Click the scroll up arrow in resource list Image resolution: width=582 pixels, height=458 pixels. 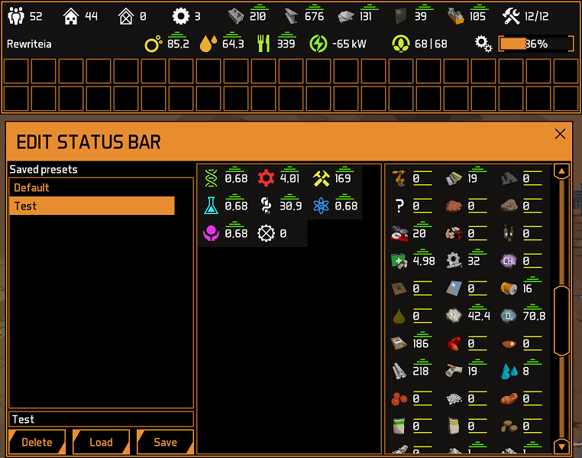[x=561, y=171]
